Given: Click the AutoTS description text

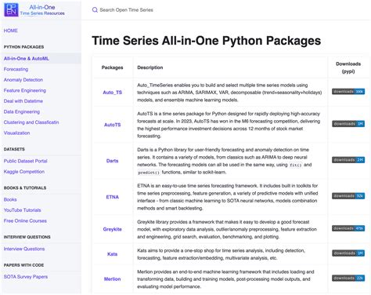Looking at the screenshot, I should click(229, 125).
